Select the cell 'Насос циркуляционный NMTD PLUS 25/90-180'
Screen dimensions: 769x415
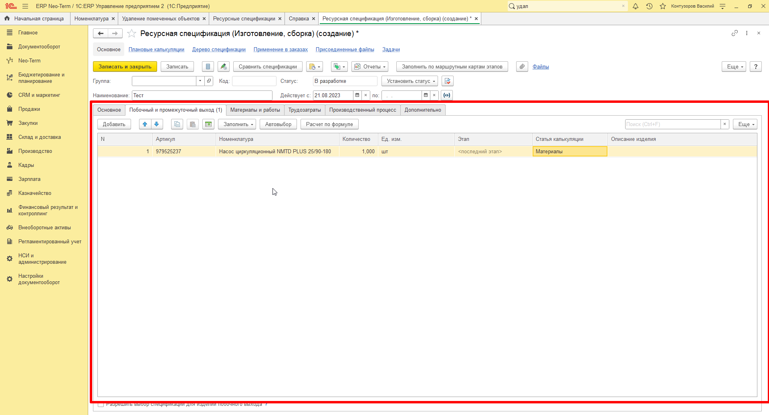[277, 151]
